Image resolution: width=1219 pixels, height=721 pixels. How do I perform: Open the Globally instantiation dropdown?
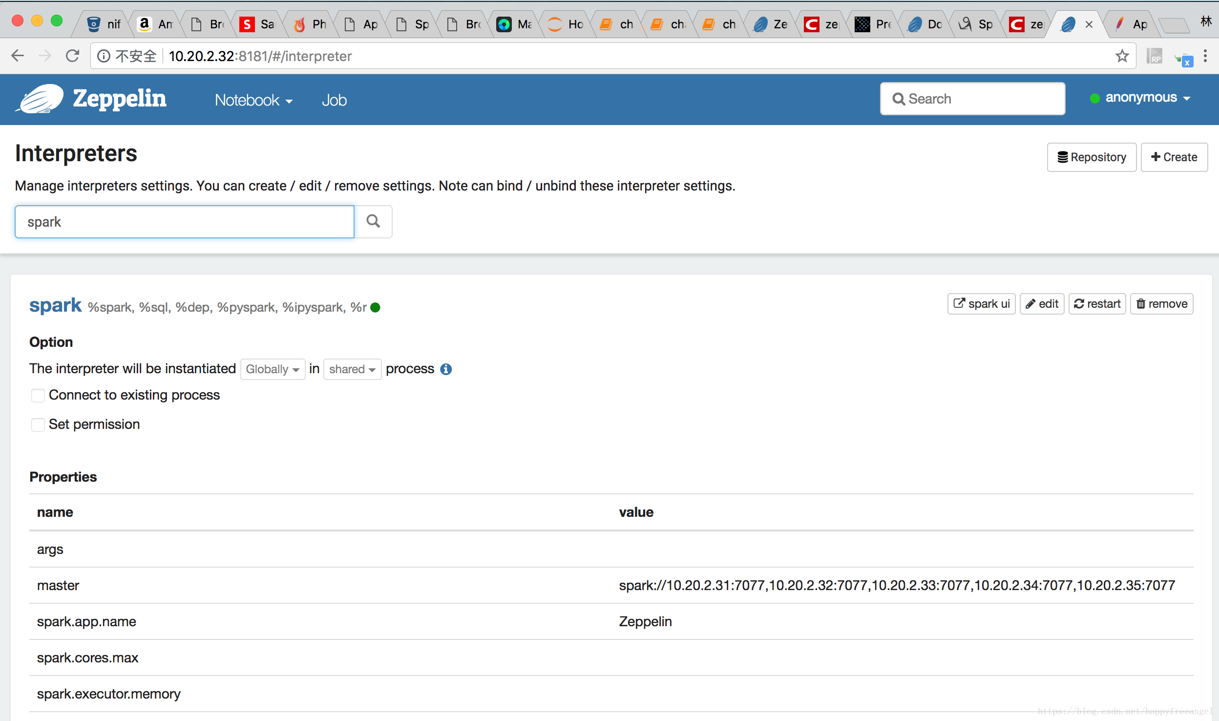(273, 369)
